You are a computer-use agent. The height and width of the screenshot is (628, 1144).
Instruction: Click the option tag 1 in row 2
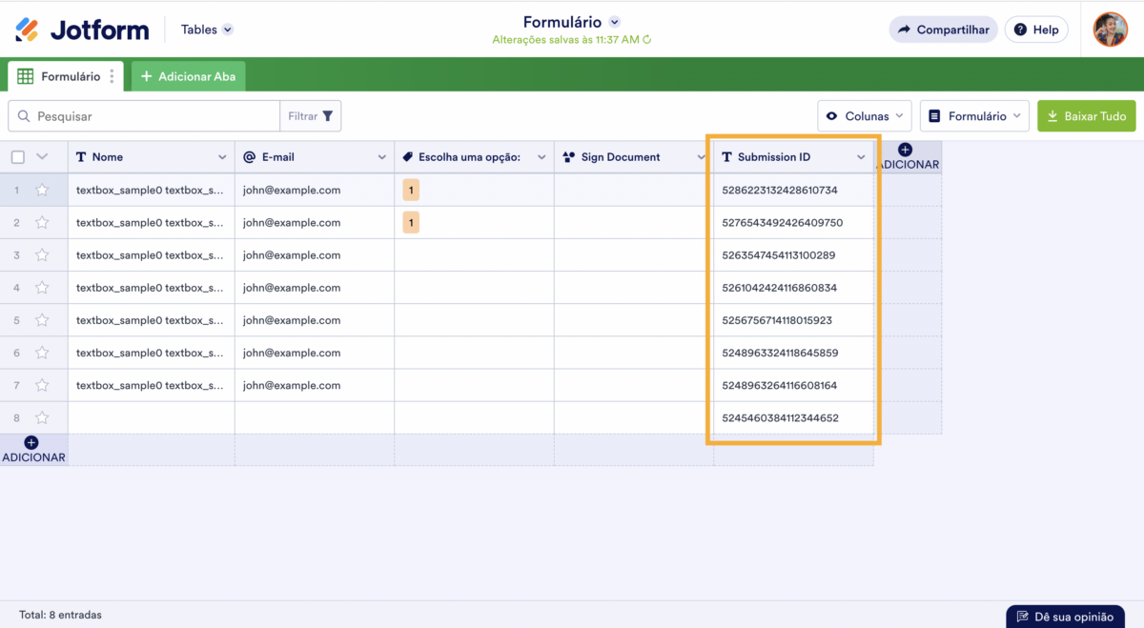tap(411, 222)
